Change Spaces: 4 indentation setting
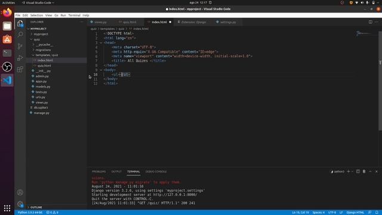The image size is (382, 215). tap(319, 213)
